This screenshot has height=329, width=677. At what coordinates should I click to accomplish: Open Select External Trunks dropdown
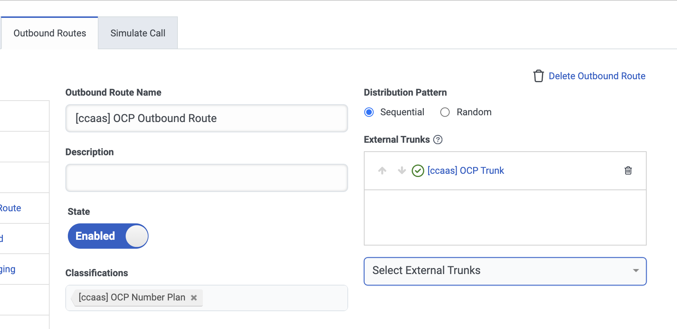click(x=500, y=271)
